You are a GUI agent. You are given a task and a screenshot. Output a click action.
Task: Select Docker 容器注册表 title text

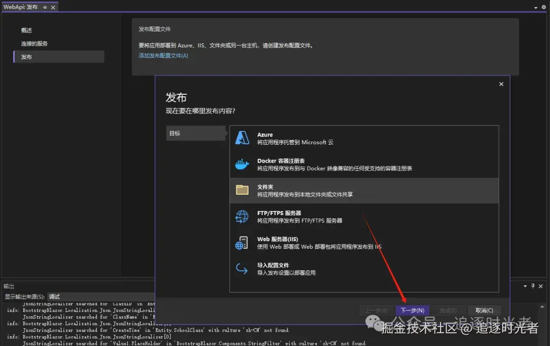click(281, 161)
